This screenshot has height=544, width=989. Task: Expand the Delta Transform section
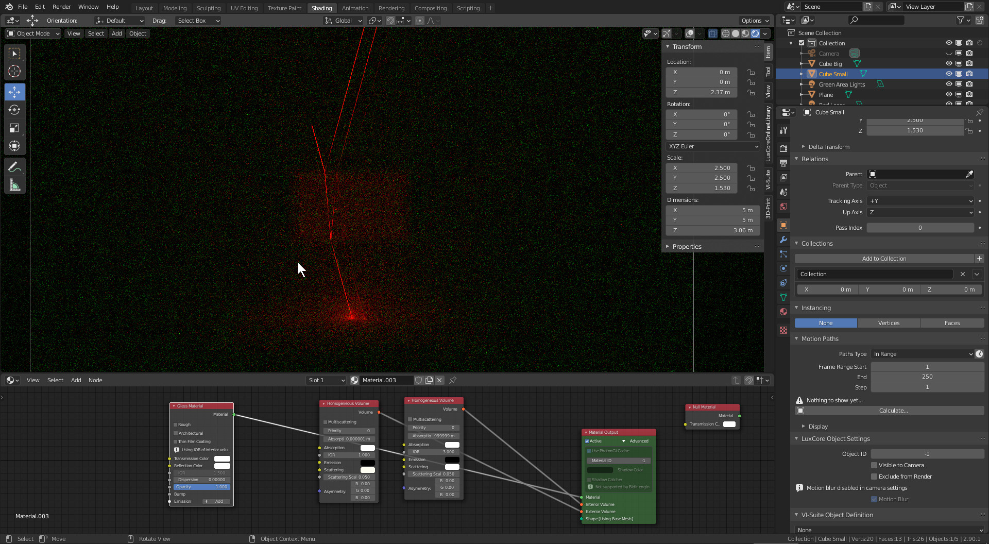coord(828,147)
